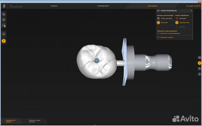Image resolution: width=202 pixels, height=126 pixels.
Task: Click the start-production icon with arrow
Action: tap(199, 69)
